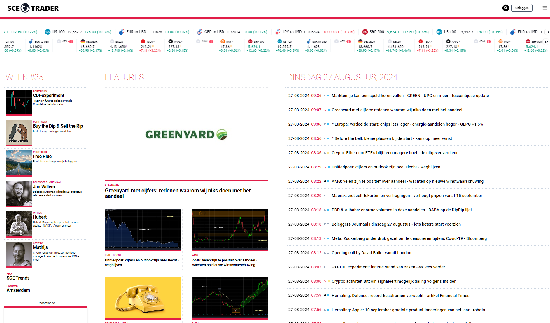Screen dimensions: 550x323
Task: Click the red GREENYARD category label
Action: (112, 185)
